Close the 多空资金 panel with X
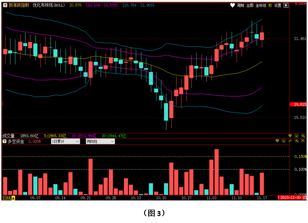The width and height of the screenshot is (308, 223). coord(303,141)
